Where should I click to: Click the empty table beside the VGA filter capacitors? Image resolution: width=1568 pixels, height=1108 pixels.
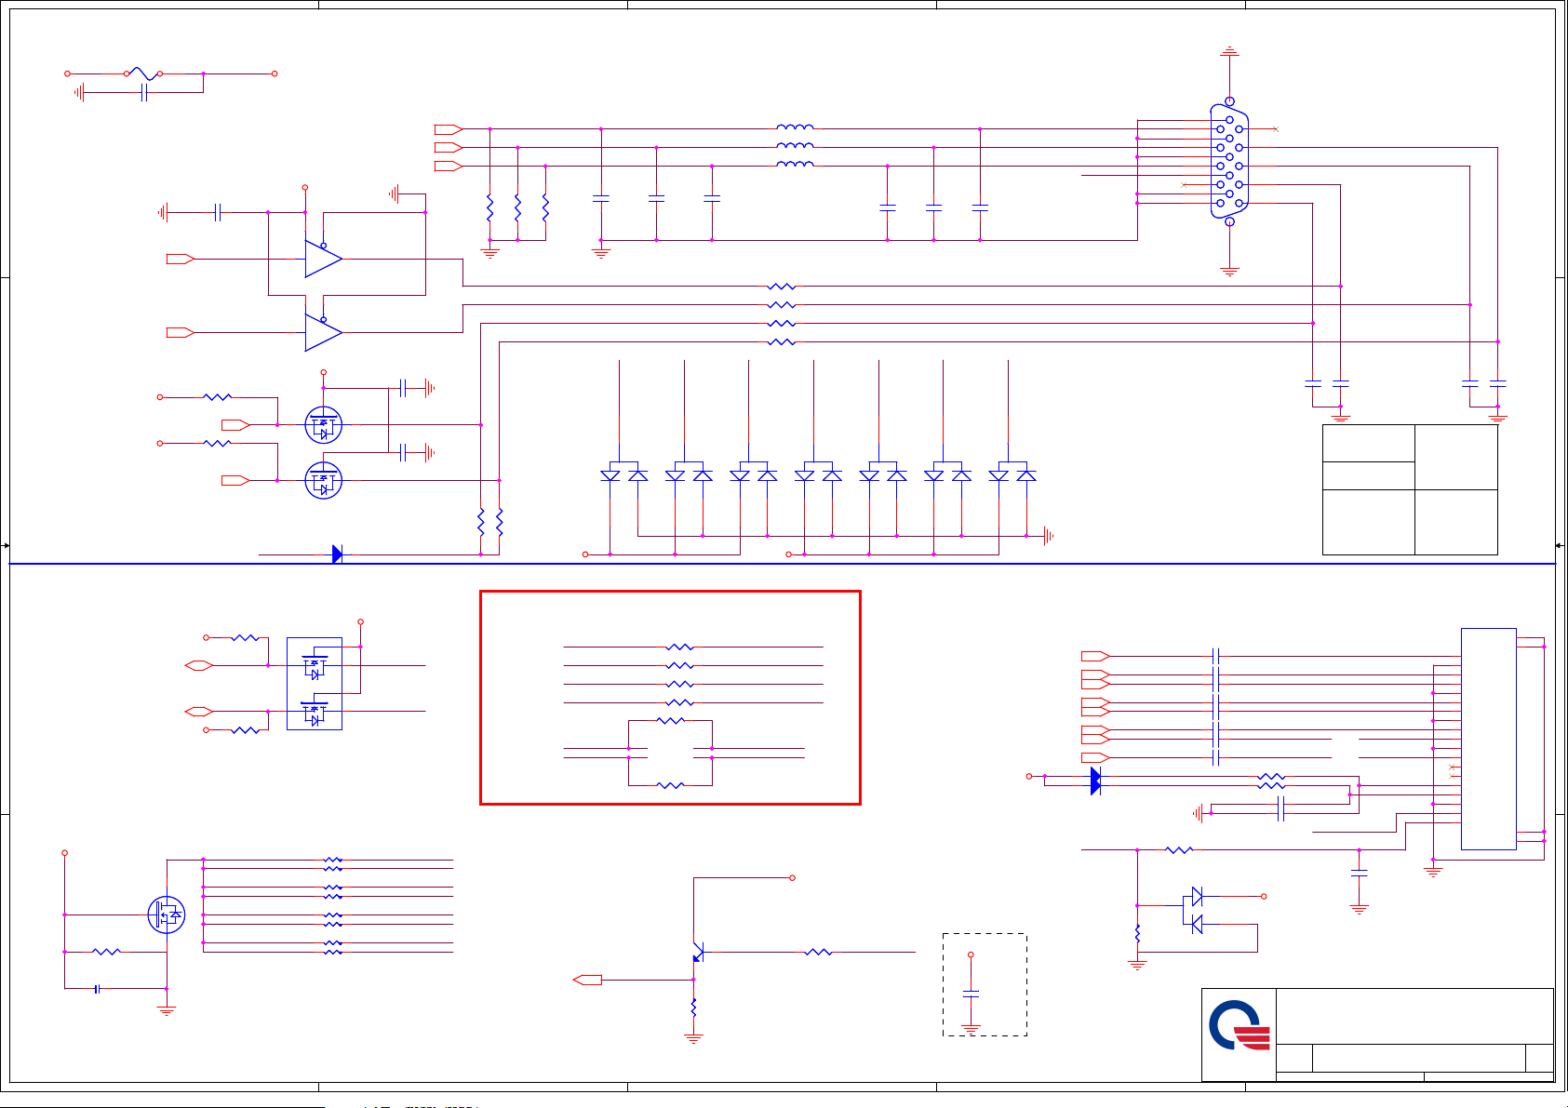[x=1410, y=489]
